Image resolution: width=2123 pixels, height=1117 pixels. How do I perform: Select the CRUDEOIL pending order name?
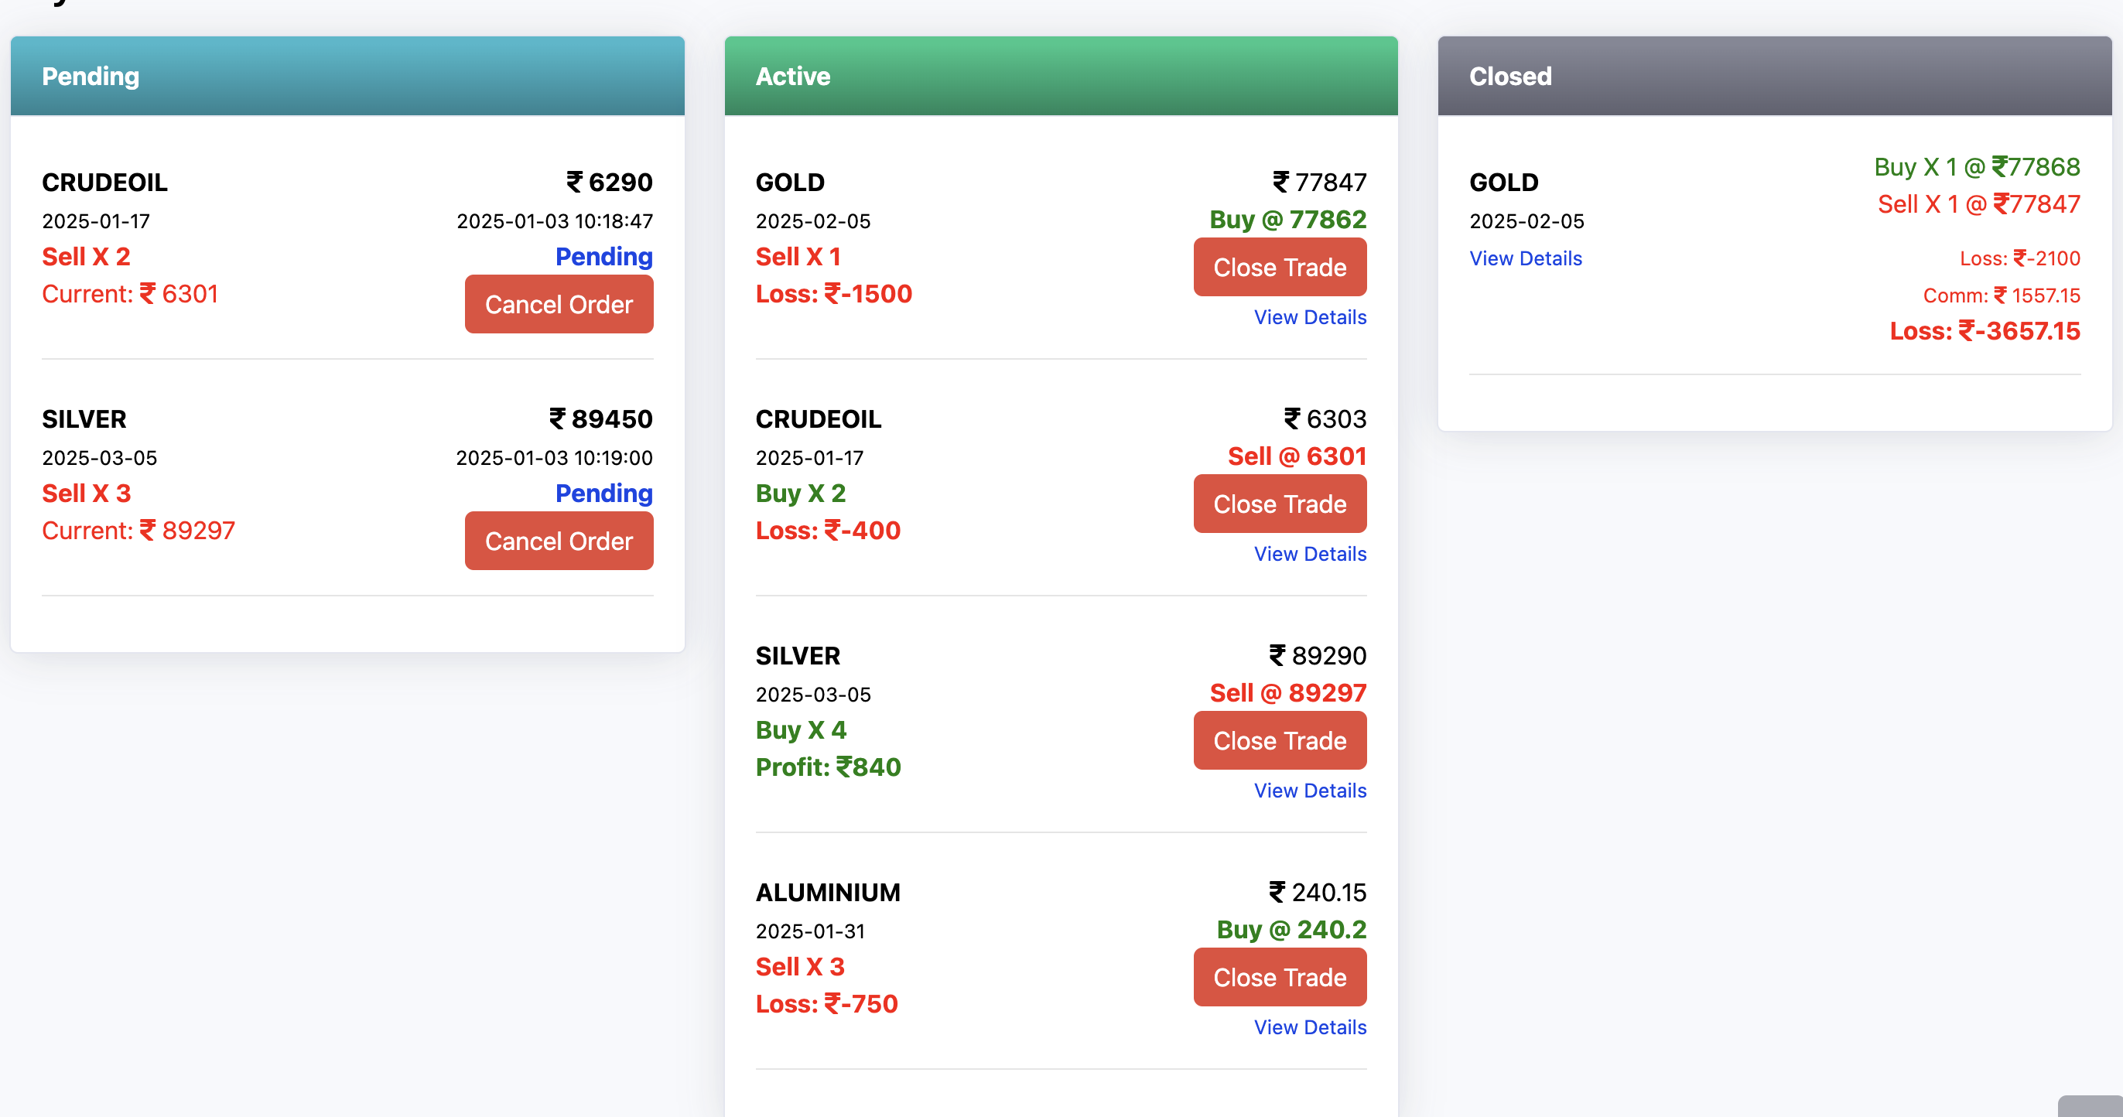pos(104,182)
